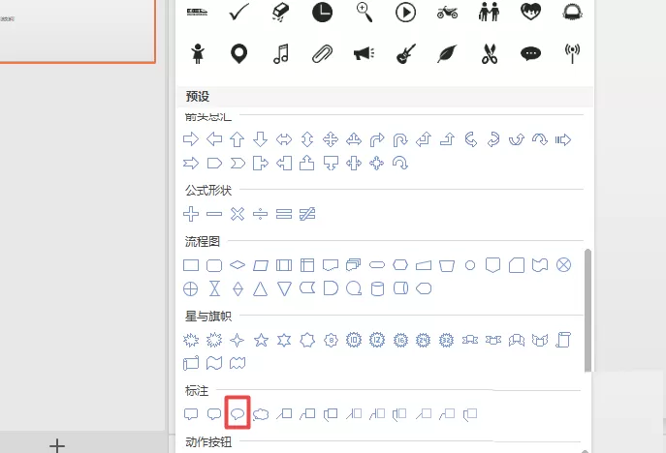Insert the flowchart merge inverted triangle
The height and width of the screenshot is (453, 666).
point(284,288)
